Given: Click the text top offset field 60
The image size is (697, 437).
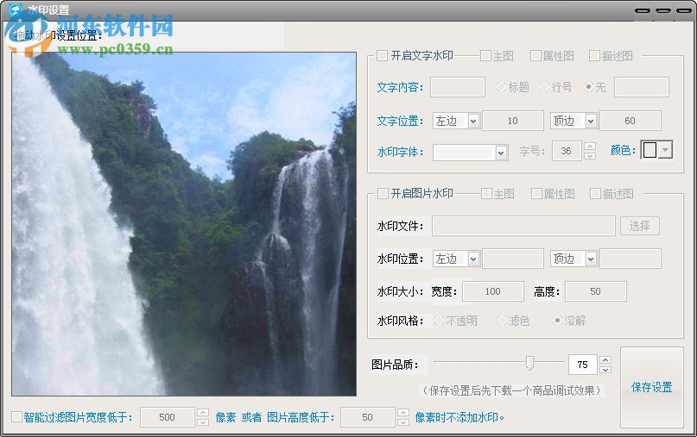Looking at the screenshot, I should [630, 121].
